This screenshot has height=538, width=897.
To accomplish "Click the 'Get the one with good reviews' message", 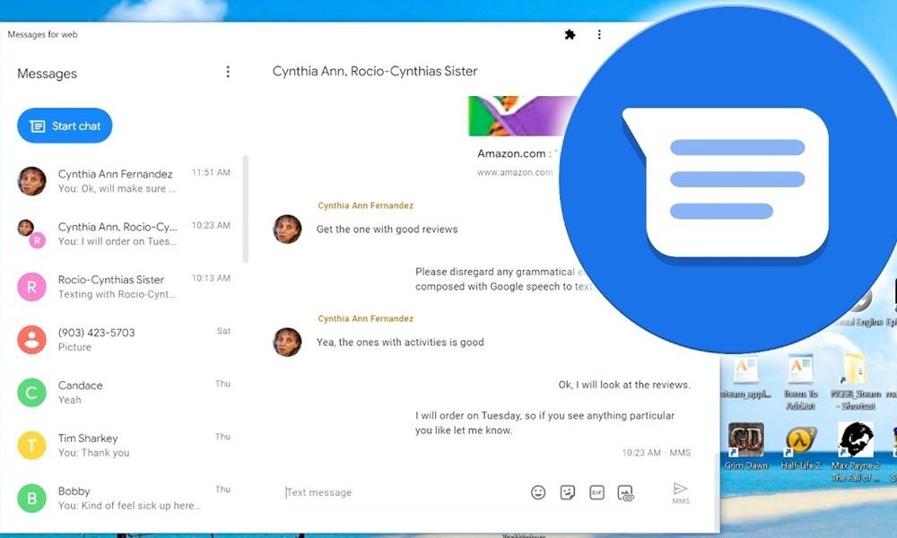I will tap(388, 230).
